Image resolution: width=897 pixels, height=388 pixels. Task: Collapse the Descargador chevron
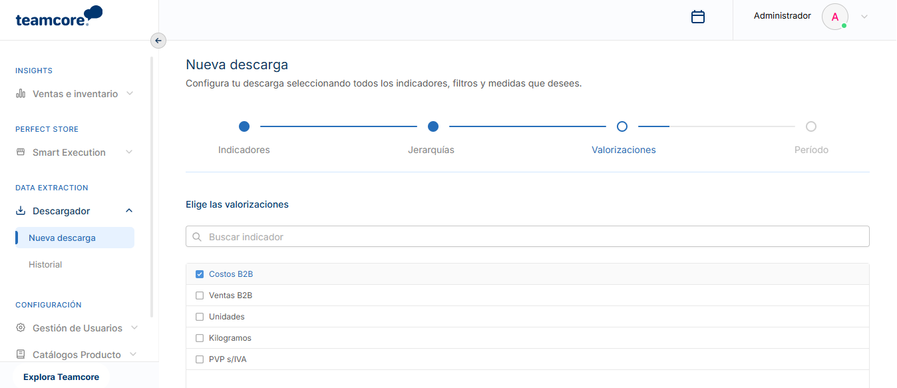(x=130, y=211)
